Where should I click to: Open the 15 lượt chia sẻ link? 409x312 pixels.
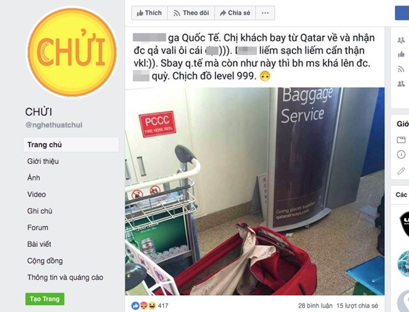click(357, 305)
